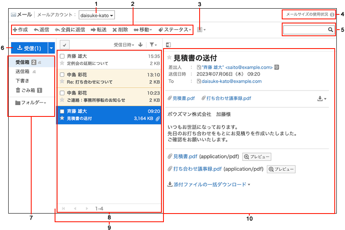Preview the 打ち合わせ議事録.pdf attachment
Screen dimensions: 345x230
tap(281, 169)
